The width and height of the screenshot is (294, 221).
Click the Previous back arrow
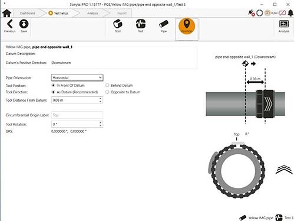pyautogui.click(x=10, y=26)
